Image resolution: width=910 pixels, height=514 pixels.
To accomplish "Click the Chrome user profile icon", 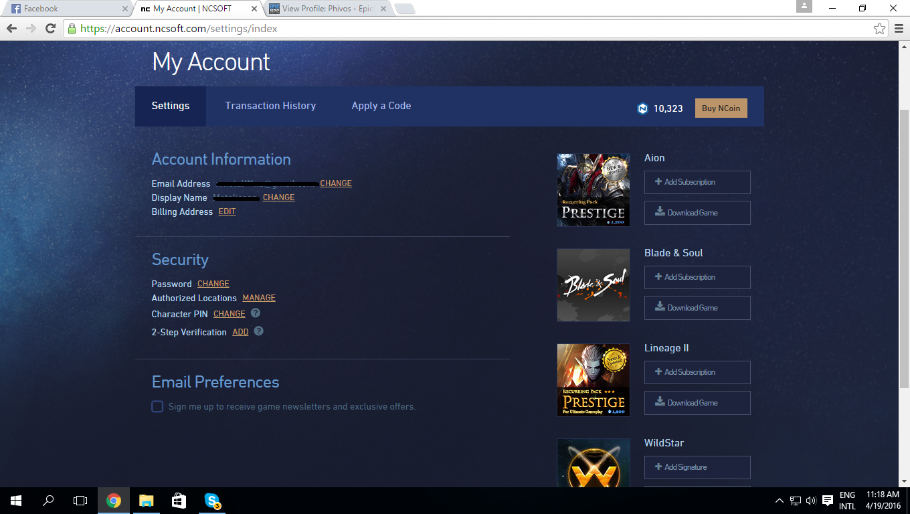I will [x=804, y=7].
